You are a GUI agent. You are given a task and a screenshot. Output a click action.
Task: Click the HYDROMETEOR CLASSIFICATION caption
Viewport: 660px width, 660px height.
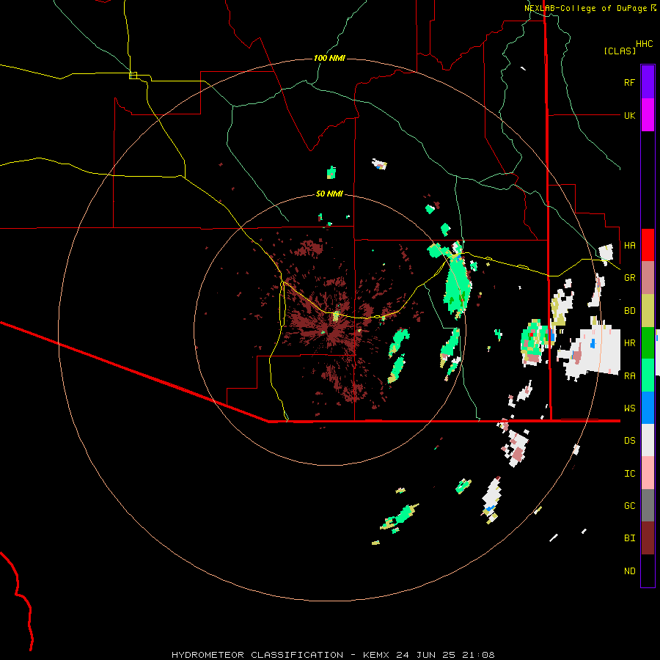[257, 655]
